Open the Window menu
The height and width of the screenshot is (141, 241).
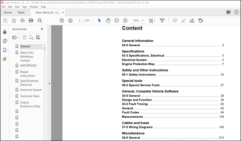(34, 7)
